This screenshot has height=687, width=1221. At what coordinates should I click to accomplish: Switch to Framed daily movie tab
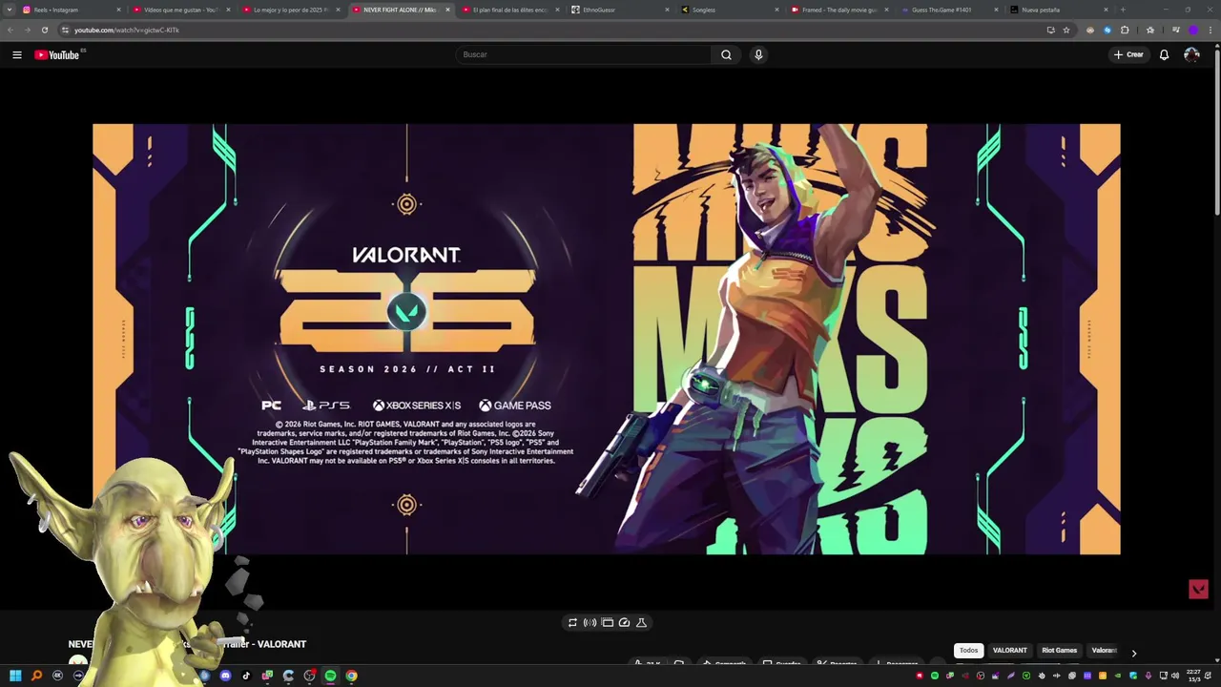click(x=839, y=10)
